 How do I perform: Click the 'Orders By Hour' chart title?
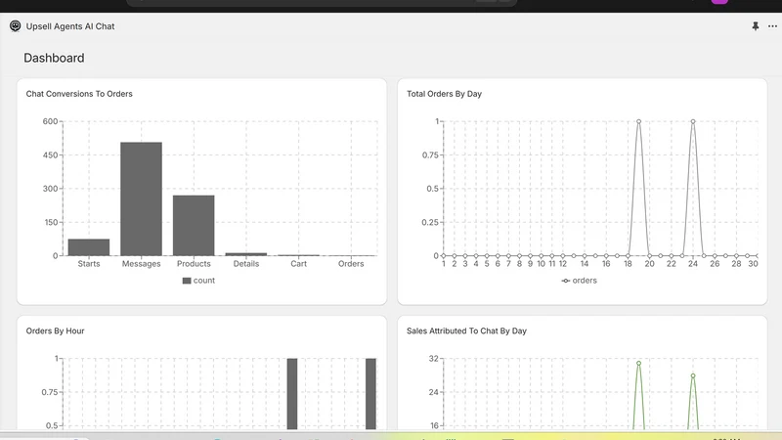[x=55, y=330]
